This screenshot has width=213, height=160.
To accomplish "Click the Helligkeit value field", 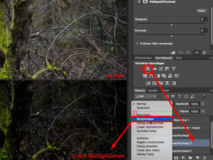I will tap(204, 19).
